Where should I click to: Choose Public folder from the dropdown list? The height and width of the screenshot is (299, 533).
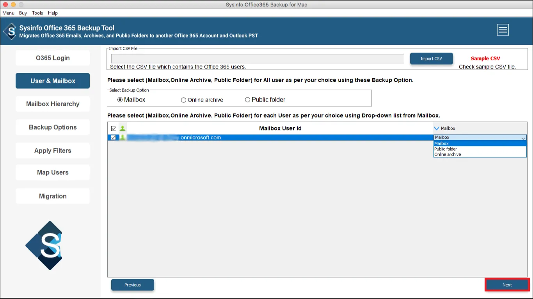point(480,149)
